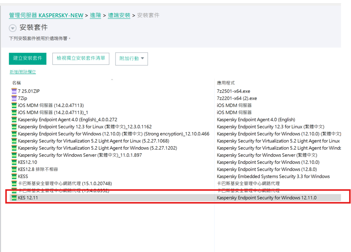Collapse the 安裝套件 section with round arrow

(13, 28)
